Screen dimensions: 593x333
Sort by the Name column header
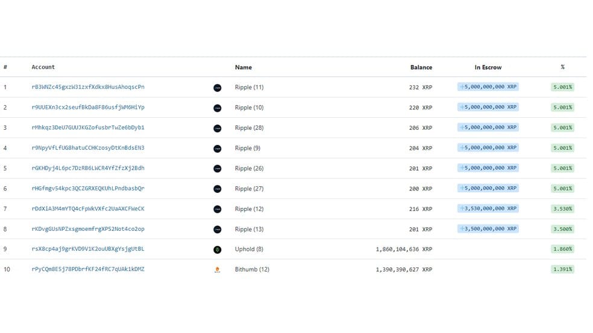pyautogui.click(x=243, y=67)
